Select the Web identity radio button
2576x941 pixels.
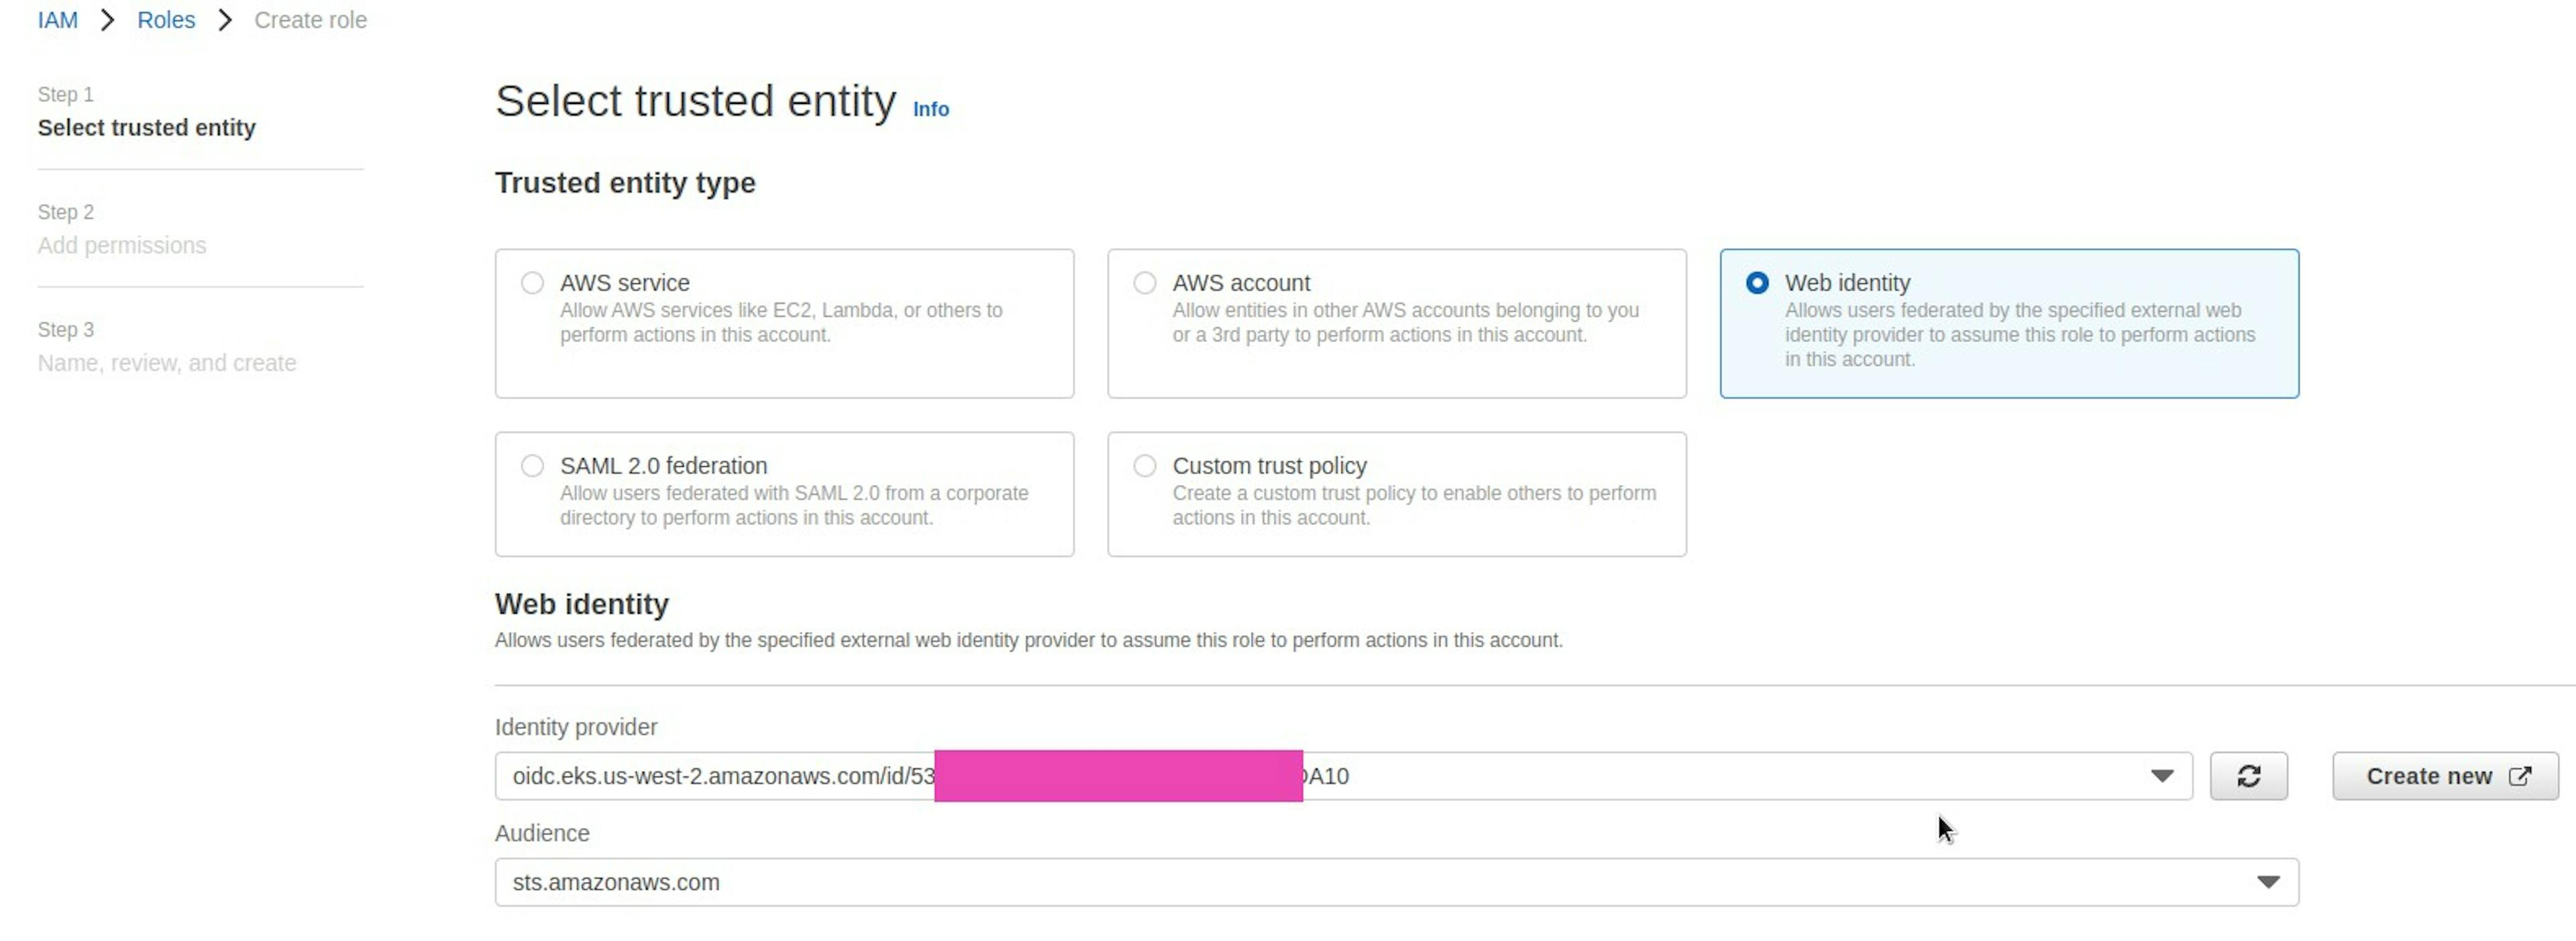[x=1756, y=283]
